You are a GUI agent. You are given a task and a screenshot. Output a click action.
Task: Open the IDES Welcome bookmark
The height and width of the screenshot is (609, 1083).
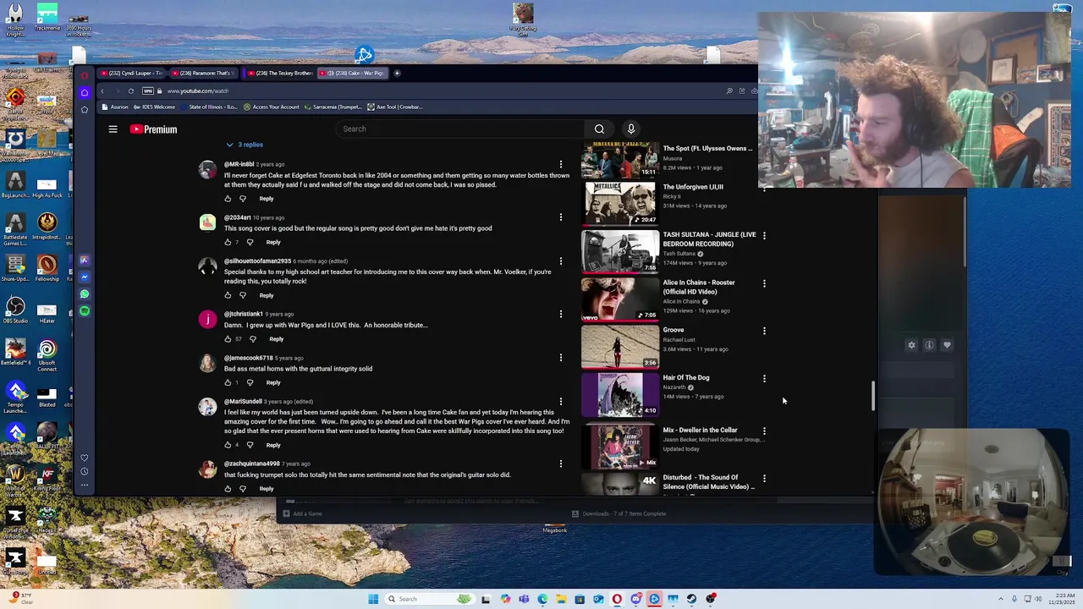coord(153,107)
